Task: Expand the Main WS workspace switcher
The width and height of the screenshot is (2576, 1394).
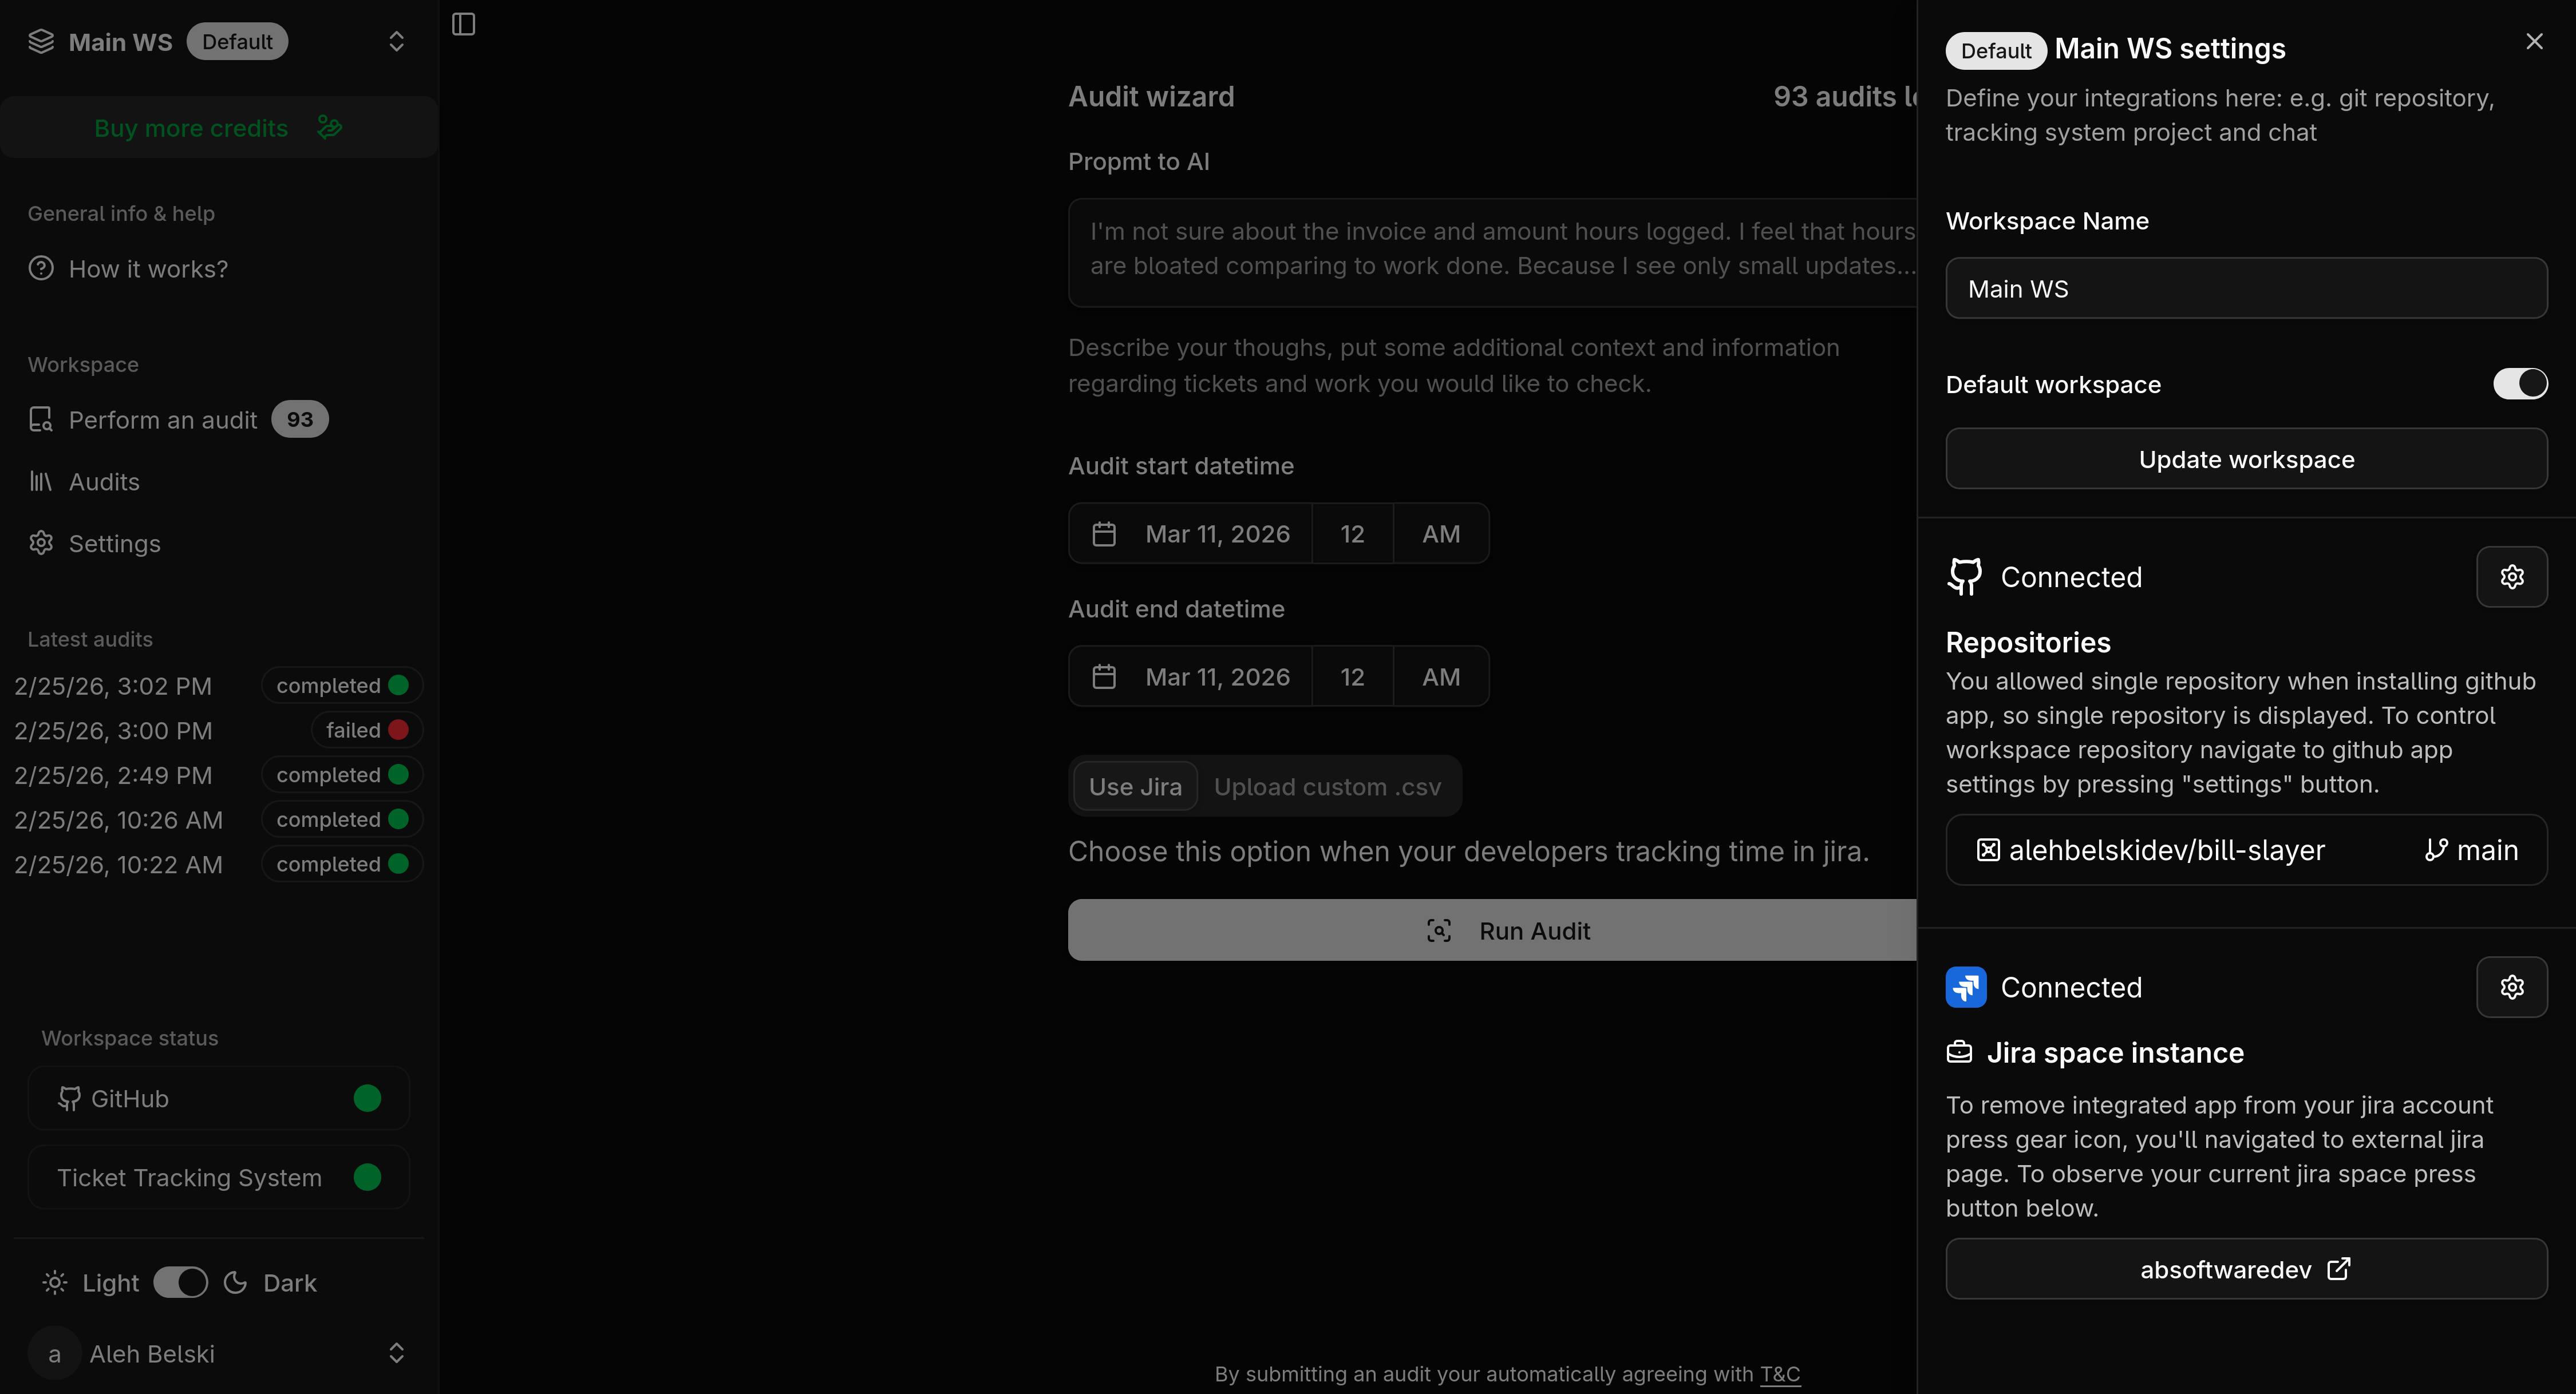Action: 396,42
